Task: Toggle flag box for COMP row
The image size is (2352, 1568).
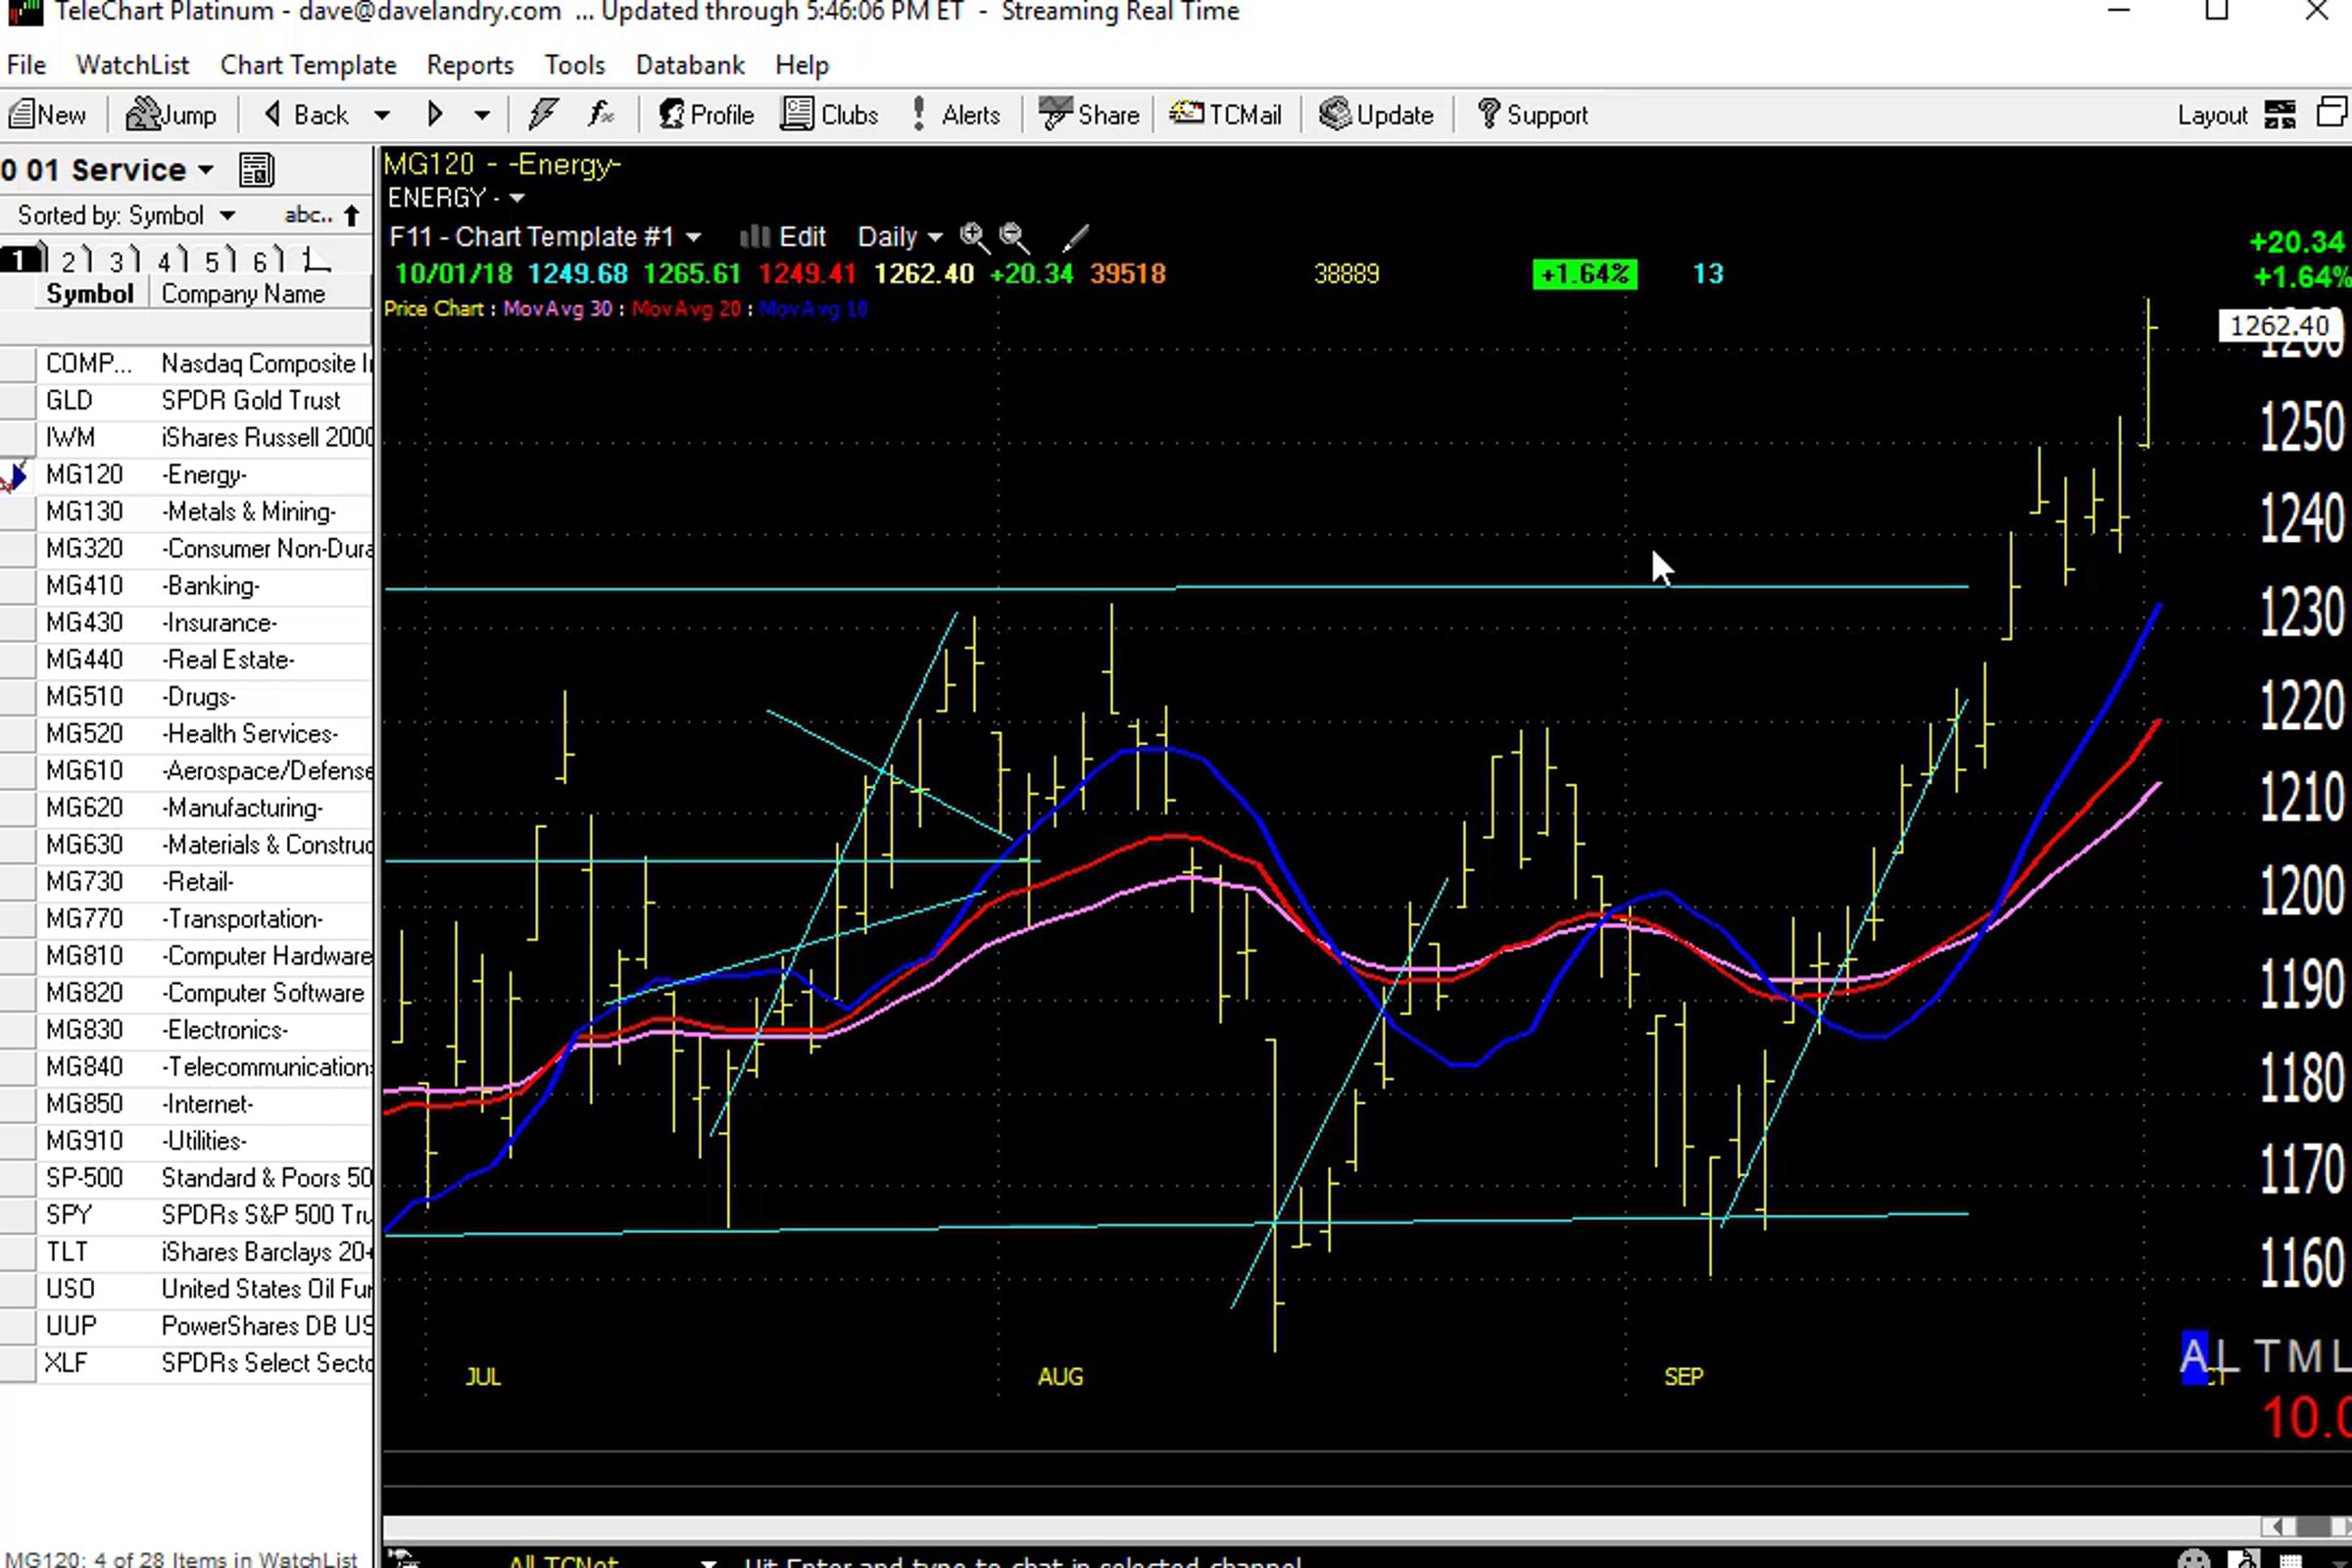Action: coord(18,364)
